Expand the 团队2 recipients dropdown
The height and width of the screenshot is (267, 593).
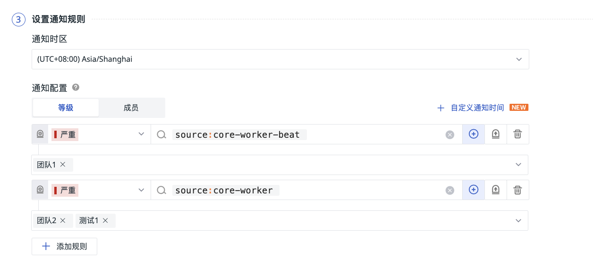(518, 220)
